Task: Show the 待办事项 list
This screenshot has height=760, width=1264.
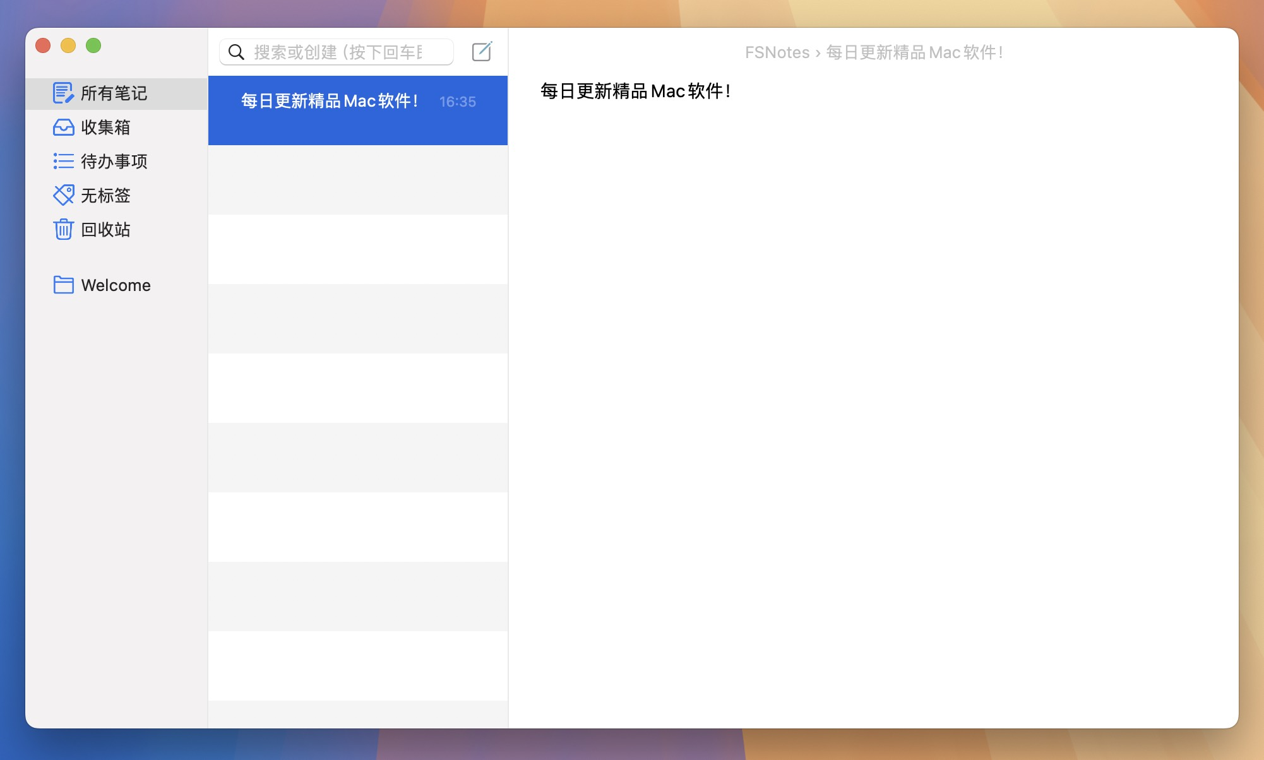Action: coord(114,162)
